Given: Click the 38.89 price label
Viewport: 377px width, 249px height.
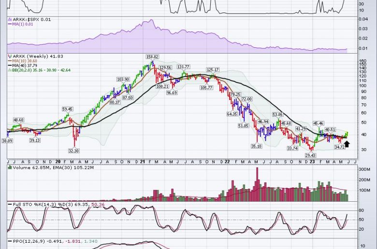Looking at the screenshot, I should 7,141.
